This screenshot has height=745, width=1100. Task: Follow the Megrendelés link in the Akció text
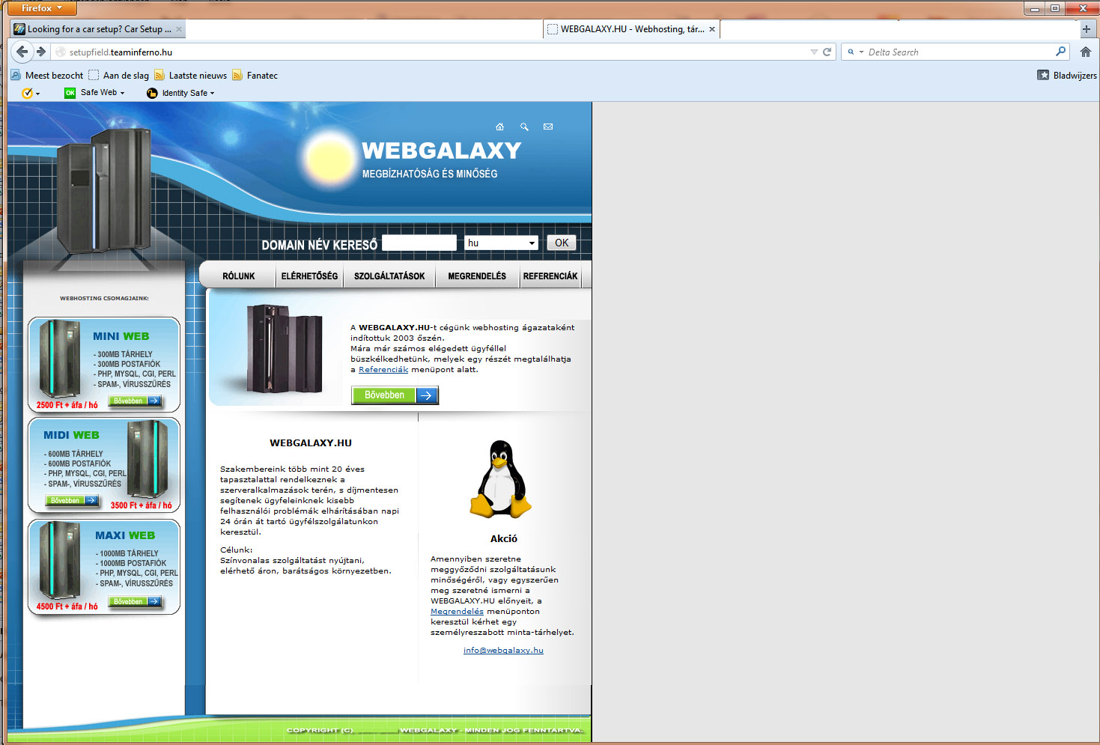457,611
